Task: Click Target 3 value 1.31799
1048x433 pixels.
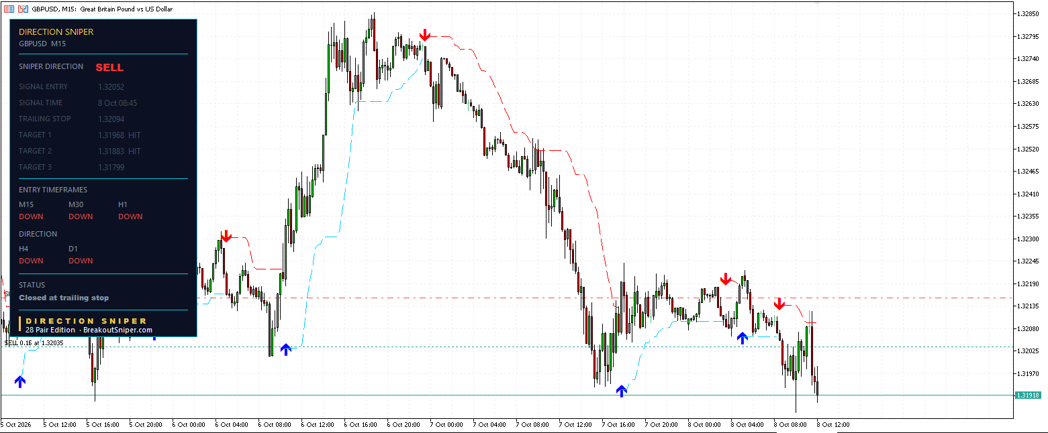Action: point(111,167)
